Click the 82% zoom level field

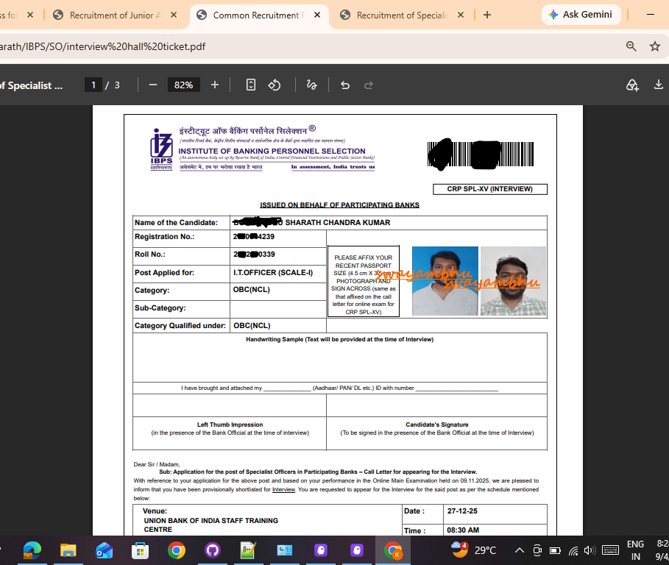pyautogui.click(x=183, y=85)
